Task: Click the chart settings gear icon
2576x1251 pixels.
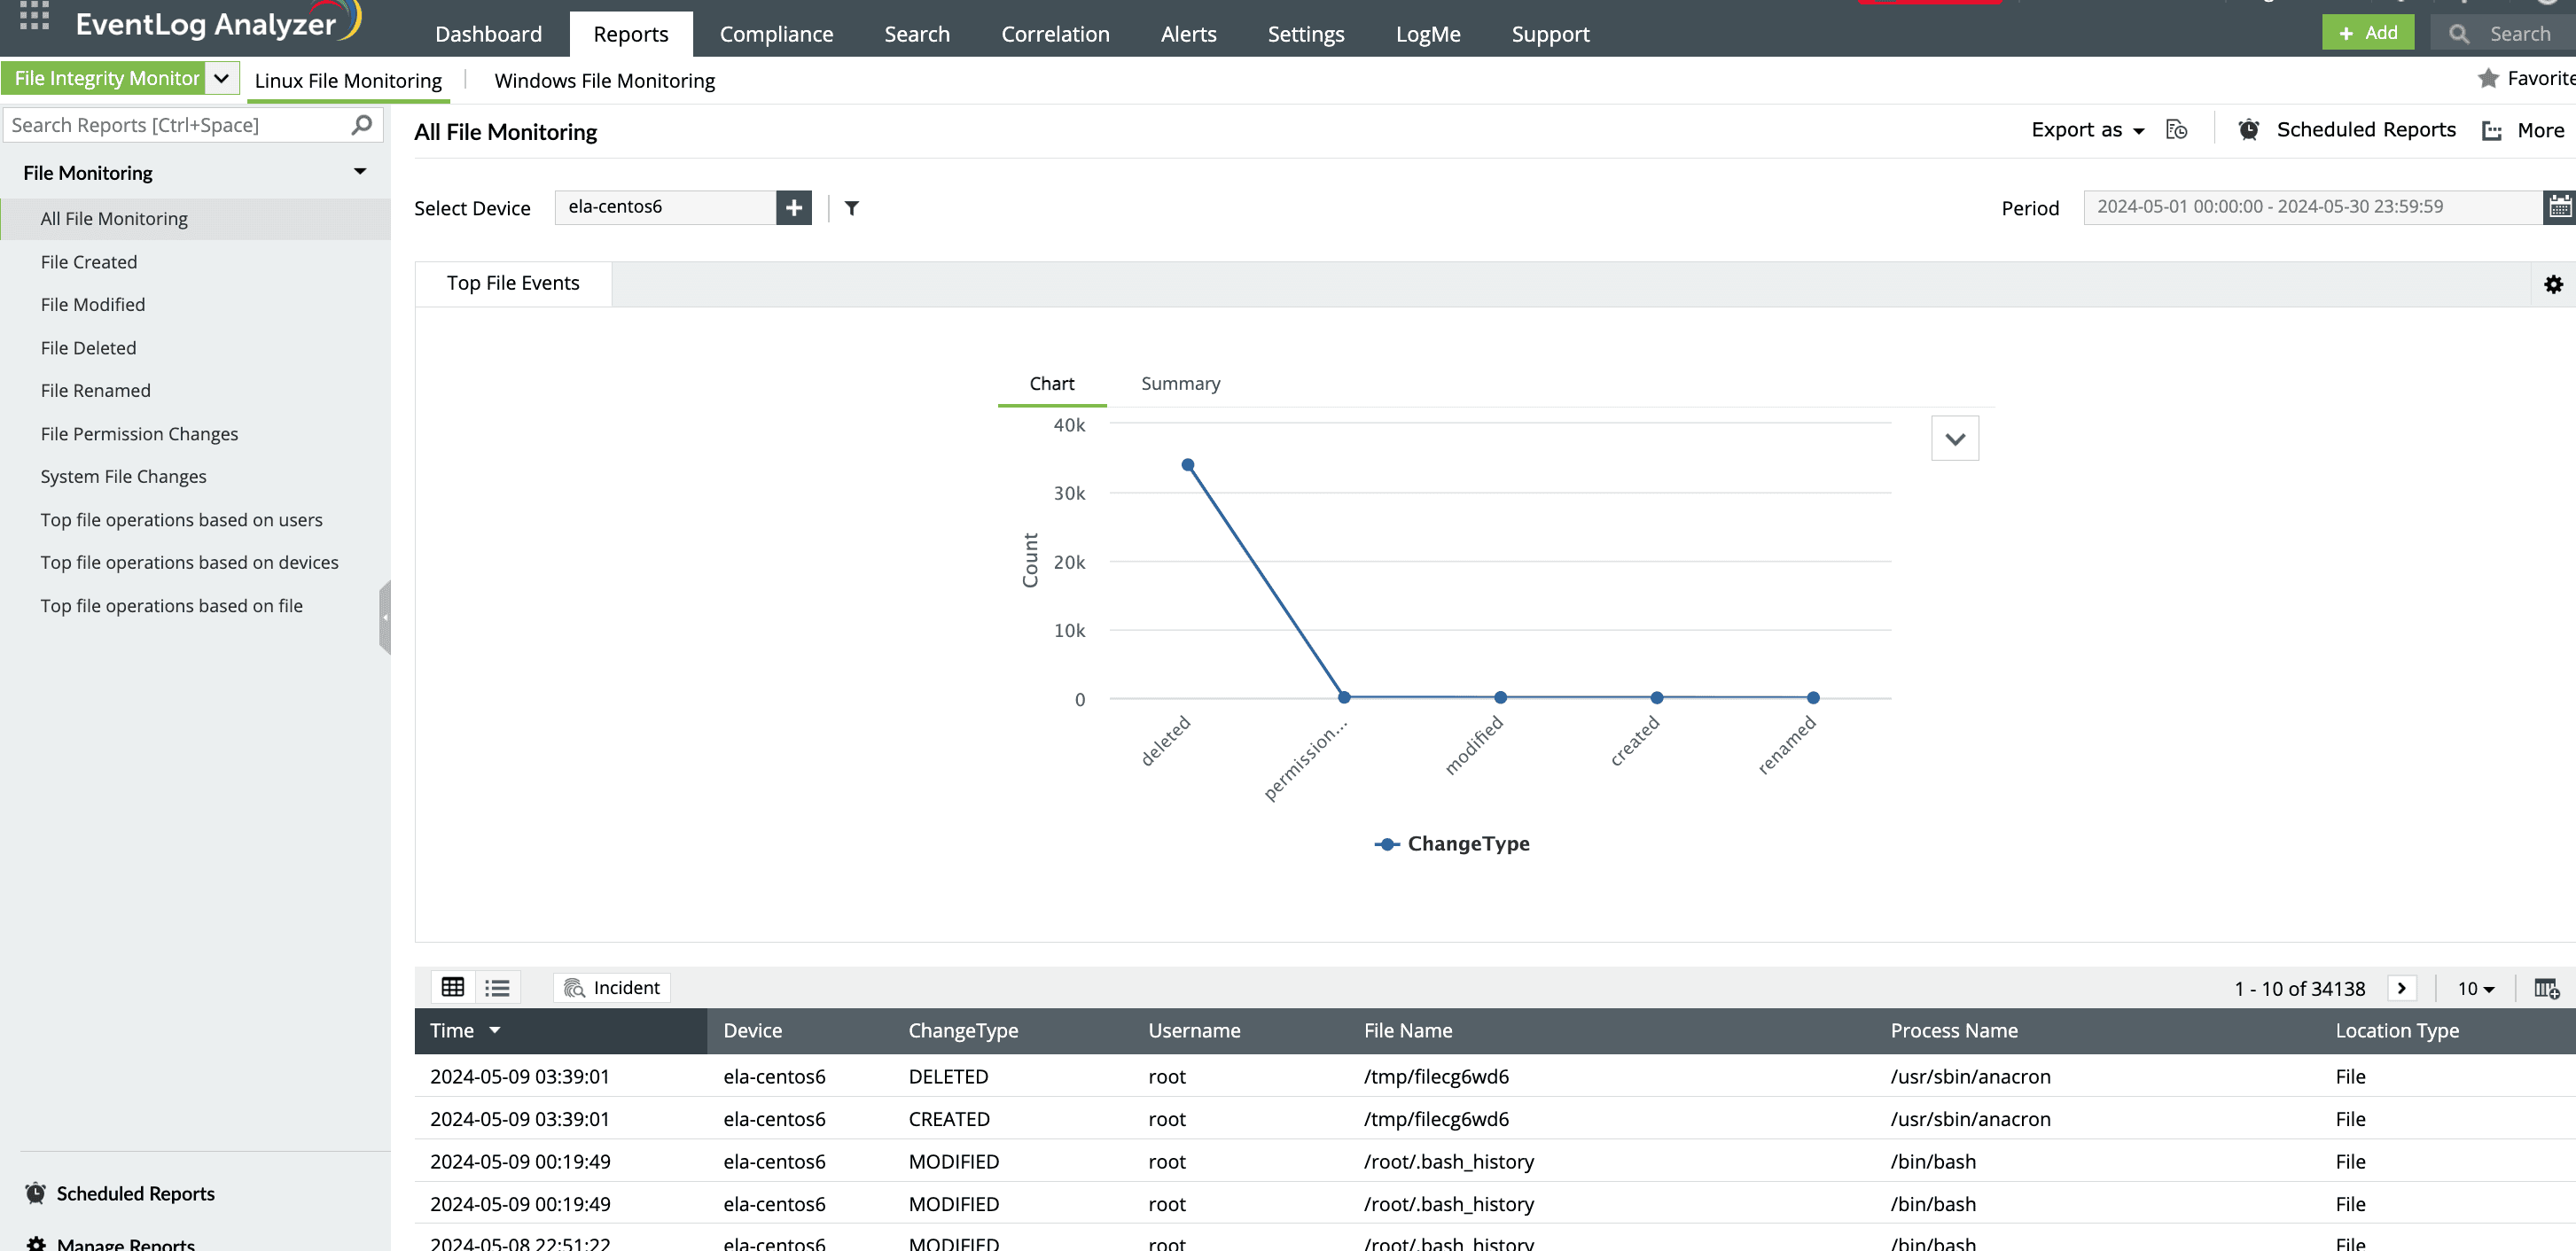Action: click(2552, 284)
